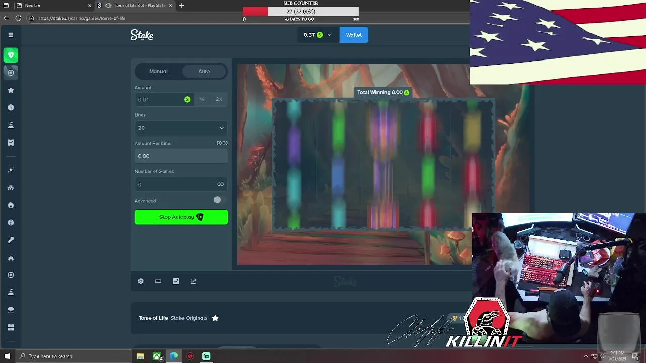This screenshot has height=363, width=646.
Task: Close the Tome of Life browser tab
Action: pyautogui.click(x=170, y=5)
